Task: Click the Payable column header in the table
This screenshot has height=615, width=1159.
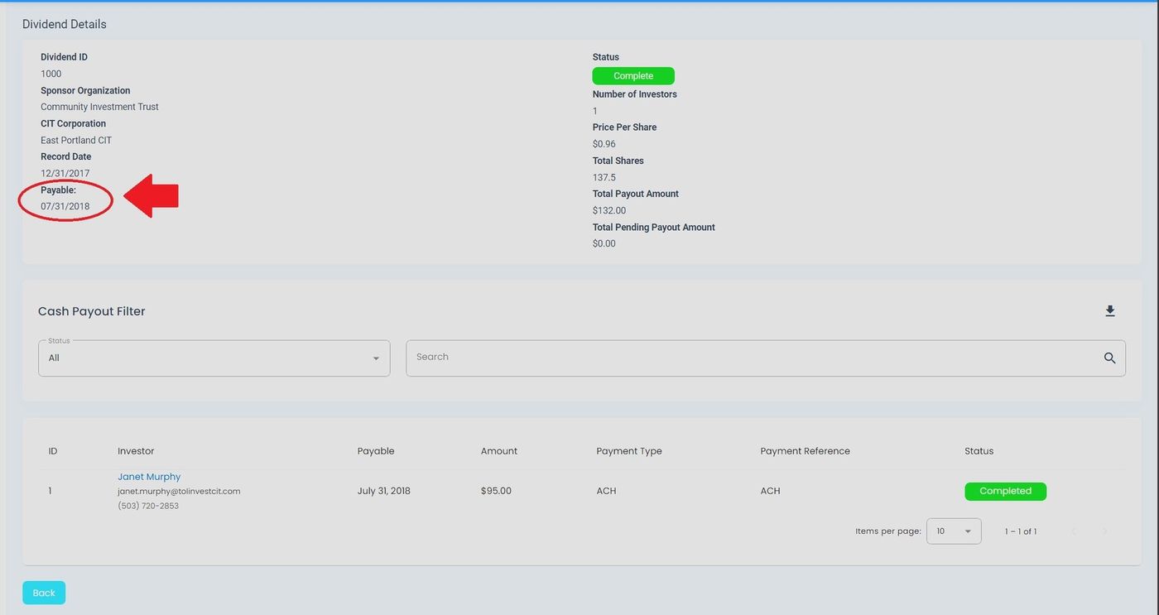Action: point(376,451)
